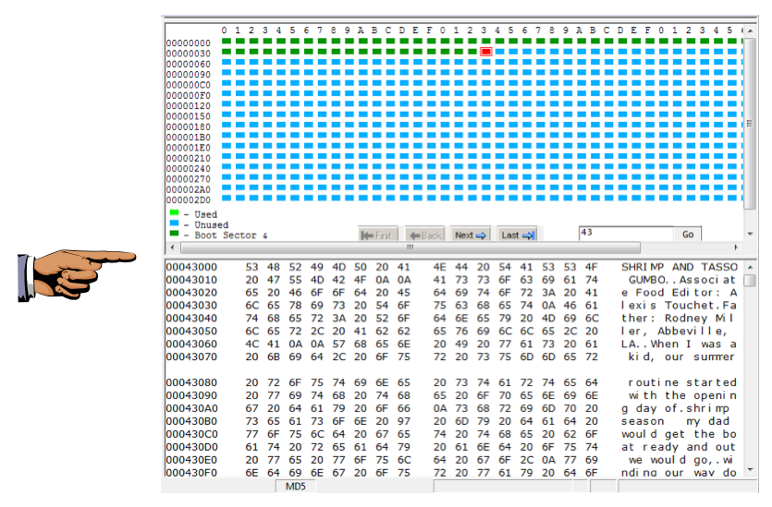The height and width of the screenshot is (507, 772).
Task: Click the 'Used' legend label
Action: [x=205, y=214]
